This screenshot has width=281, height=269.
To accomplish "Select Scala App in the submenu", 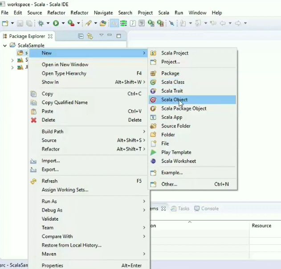I will click(192, 117).
